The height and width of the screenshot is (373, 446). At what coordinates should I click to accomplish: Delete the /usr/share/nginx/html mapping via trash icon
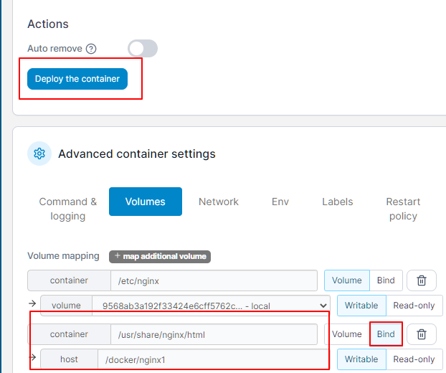point(421,334)
